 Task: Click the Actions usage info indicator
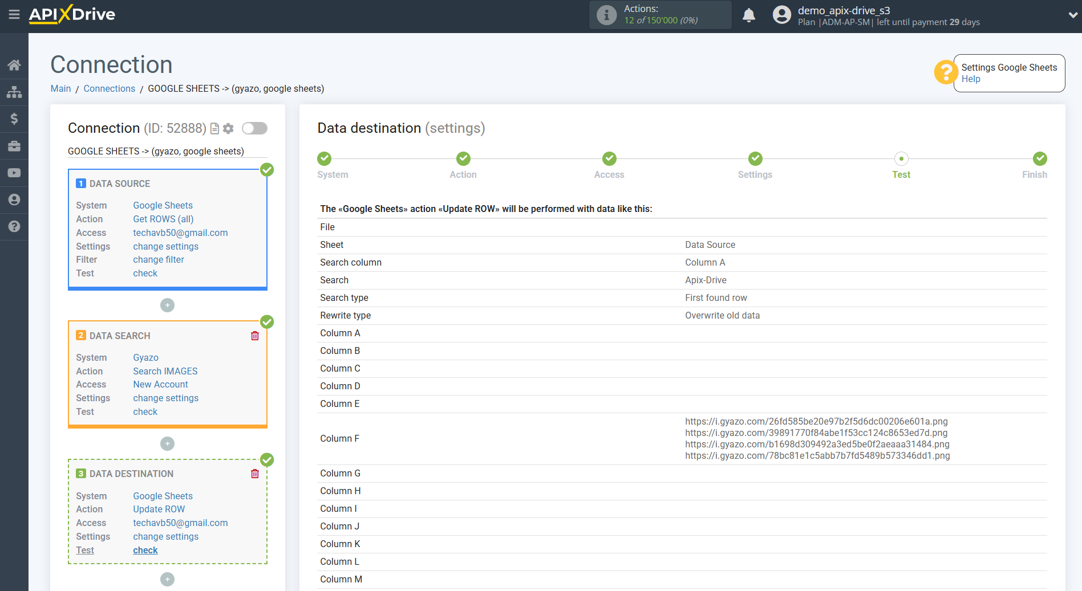(606, 15)
